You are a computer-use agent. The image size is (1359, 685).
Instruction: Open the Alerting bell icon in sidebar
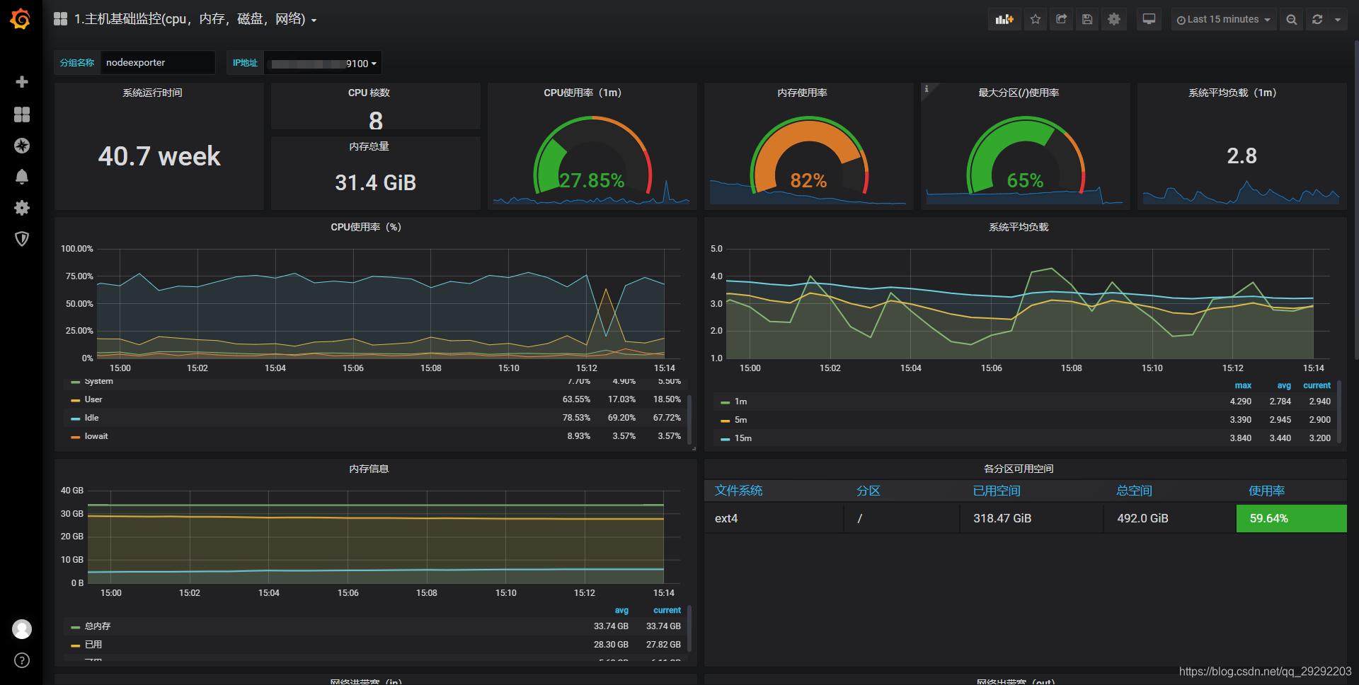click(22, 177)
